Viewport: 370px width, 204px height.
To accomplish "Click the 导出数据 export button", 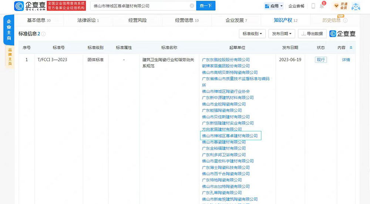I will coord(312,34).
